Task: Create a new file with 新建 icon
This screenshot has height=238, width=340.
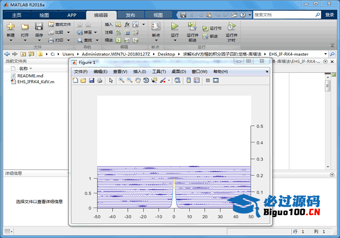Action: point(10,26)
